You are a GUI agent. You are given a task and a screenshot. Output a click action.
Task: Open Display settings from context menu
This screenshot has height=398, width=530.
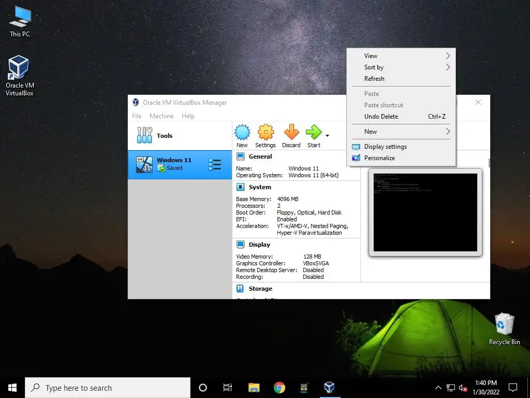[401, 147]
